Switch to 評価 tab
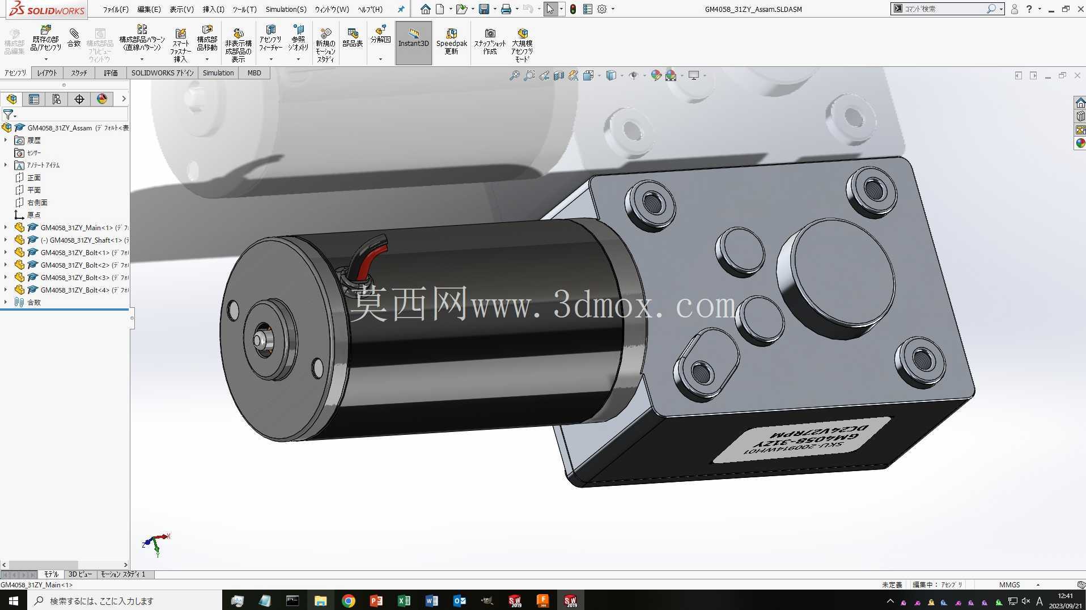Viewport: 1086px width, 610px height. [x=111, y=73]
